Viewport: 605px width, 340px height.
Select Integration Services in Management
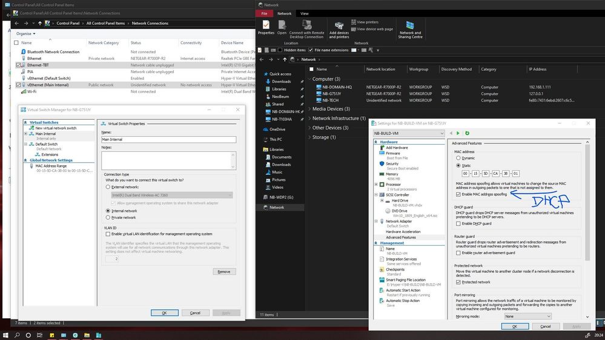coord(402,259)
